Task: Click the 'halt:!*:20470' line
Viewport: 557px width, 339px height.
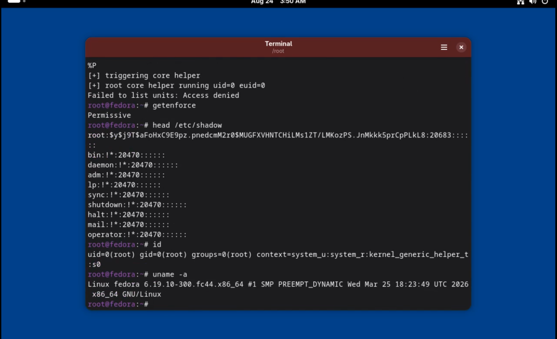Action: coord(128,215)
